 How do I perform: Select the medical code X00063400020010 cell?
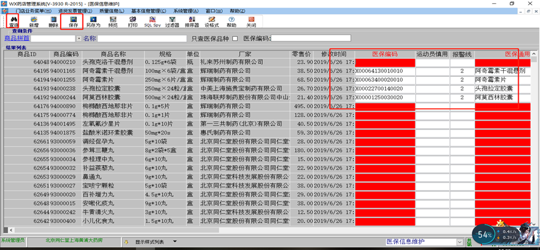point(385,79)
